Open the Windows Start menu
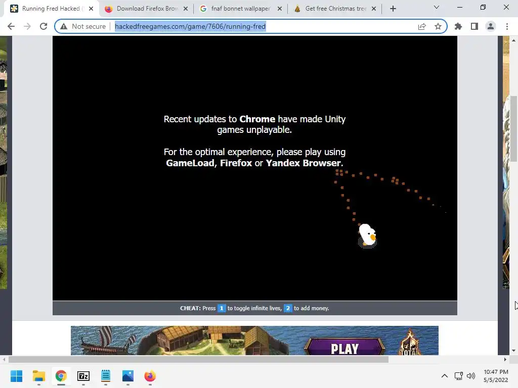Screen dimensions: 518x388 click(x=16, y=376)
